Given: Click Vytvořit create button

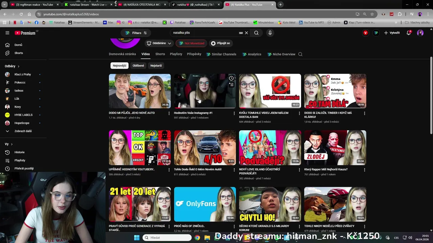Looking at the screenshot, I should 392,33.
